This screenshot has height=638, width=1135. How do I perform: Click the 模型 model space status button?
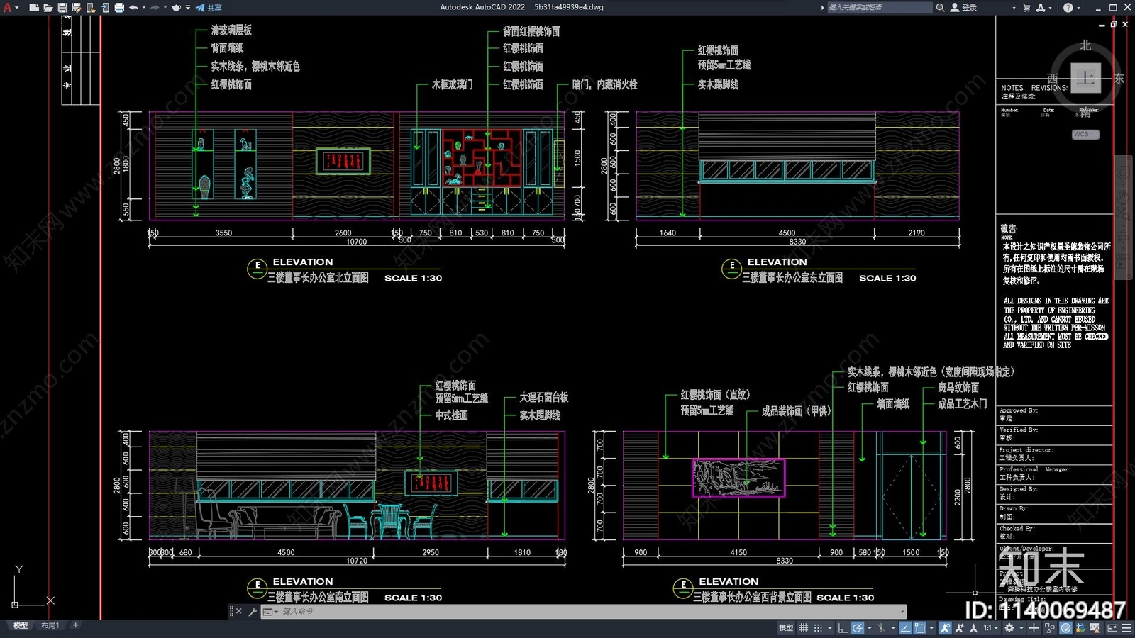pyautogui.click(x=786, y=627)
